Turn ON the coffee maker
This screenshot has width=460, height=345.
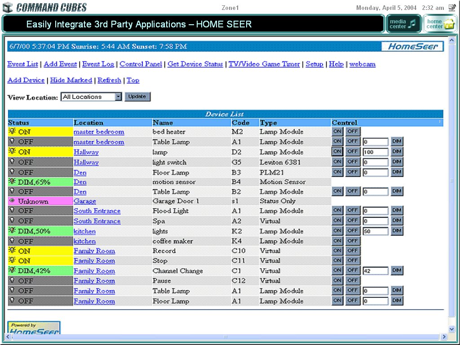pos(337,241)
